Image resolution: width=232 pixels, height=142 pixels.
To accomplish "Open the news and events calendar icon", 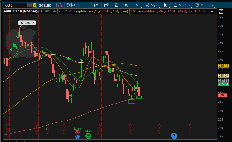I will pyautogui.click(x=106, y=5).
